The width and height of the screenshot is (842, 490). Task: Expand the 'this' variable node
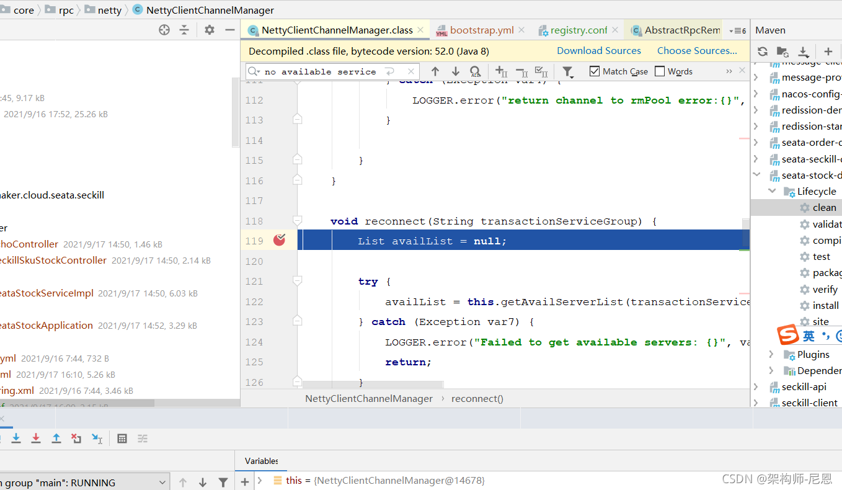click(260, 481)
